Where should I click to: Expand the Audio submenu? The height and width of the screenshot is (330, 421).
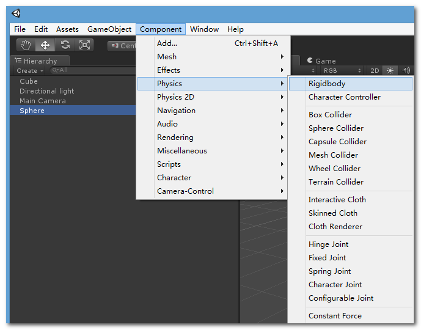coord(212,124)
